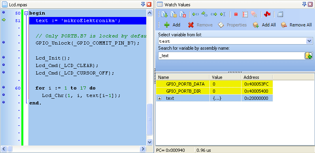Screen dimensions: 315x153
Task: Toggle breakpoint on the for loop line 60
Action: click(x=4, y=87)
